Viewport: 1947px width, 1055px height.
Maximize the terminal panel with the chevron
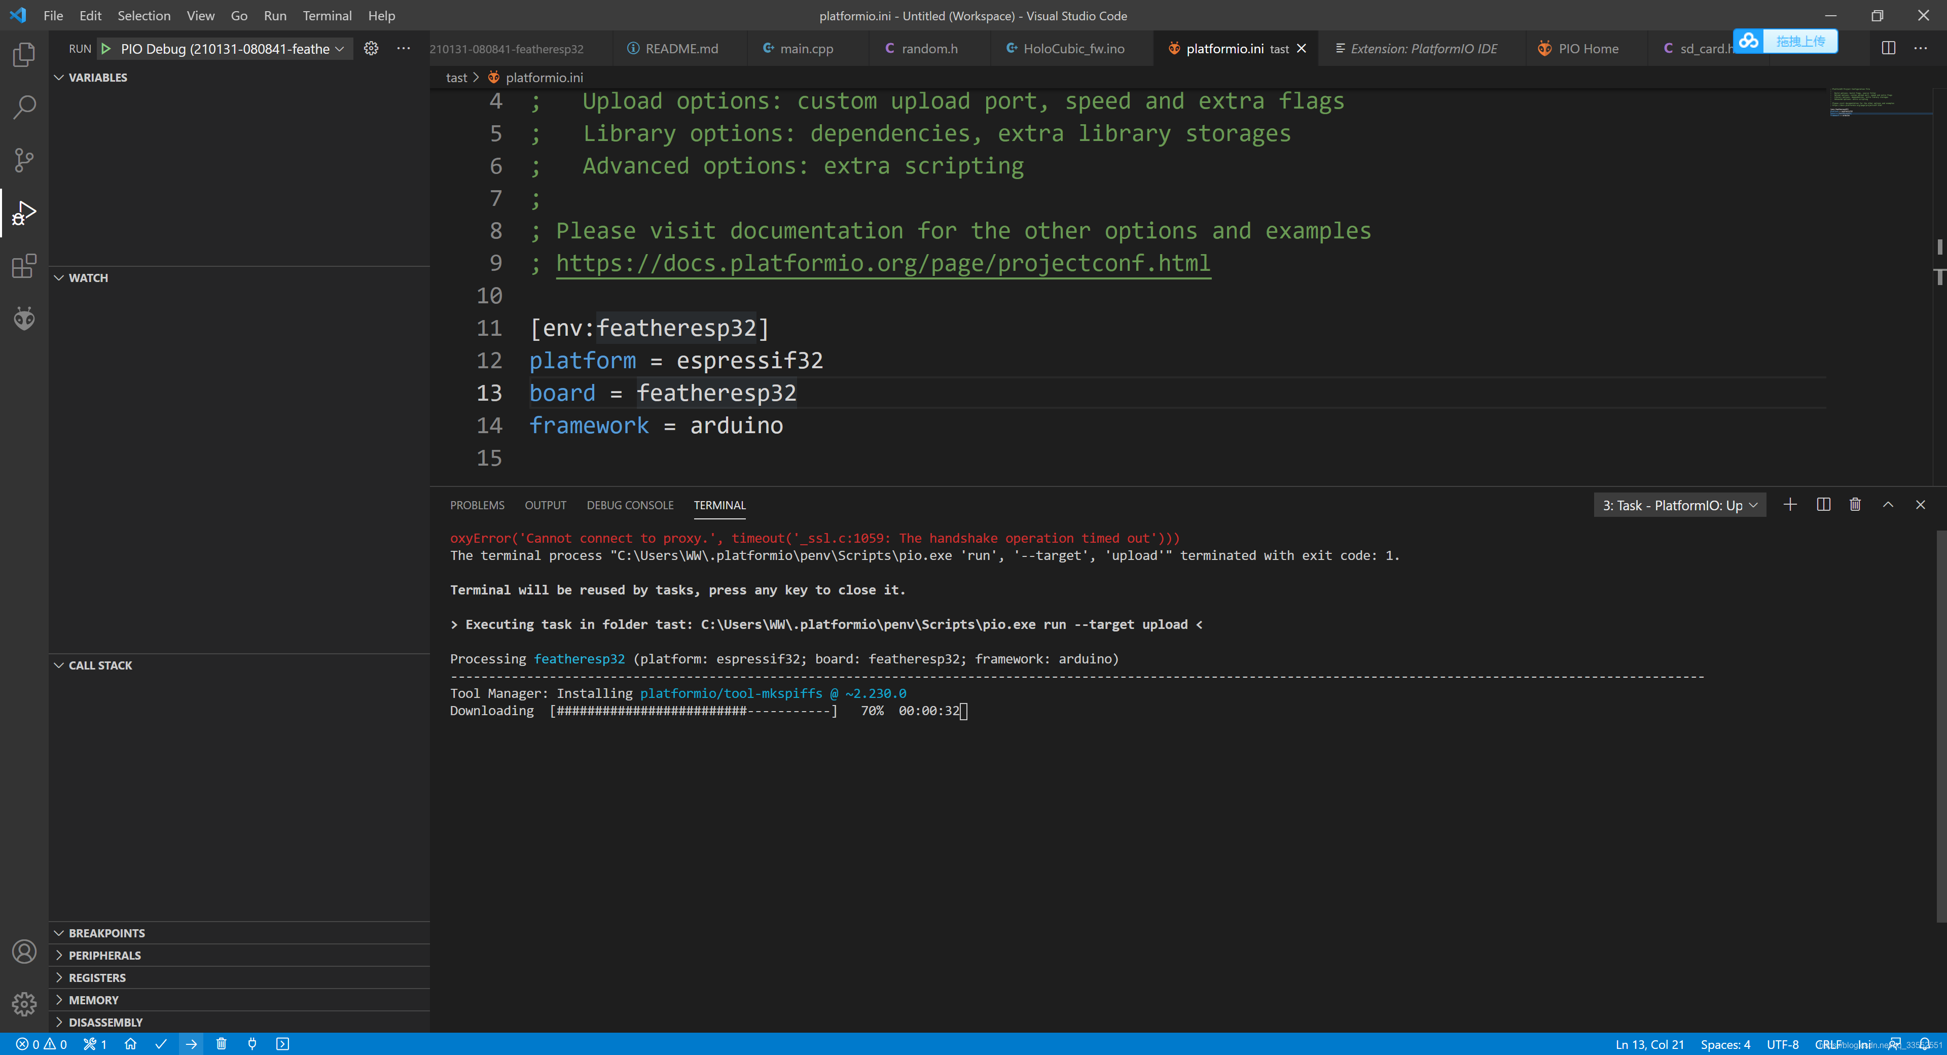click(1887, 505)
